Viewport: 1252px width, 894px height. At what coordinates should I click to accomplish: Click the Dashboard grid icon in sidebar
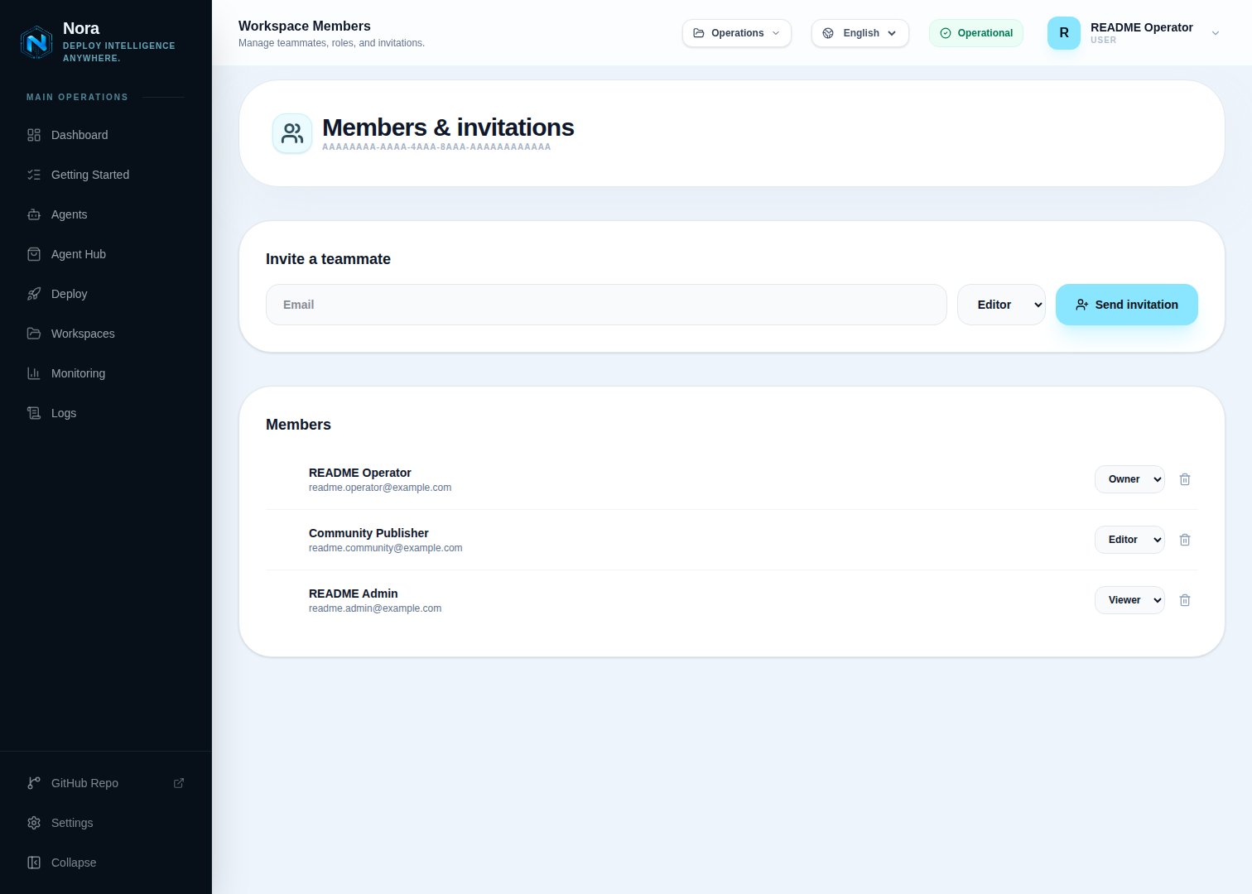click(x=34, y=135)
